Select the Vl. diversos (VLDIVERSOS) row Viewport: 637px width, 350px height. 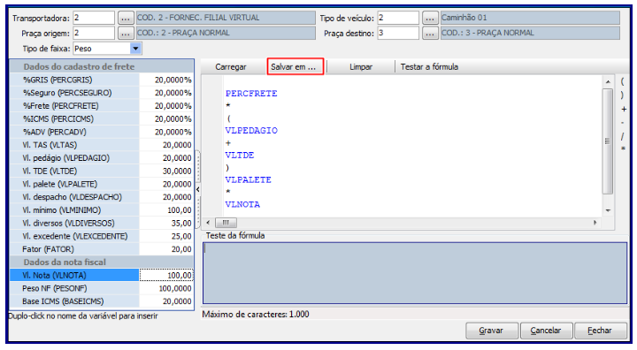(x=102, y=224)
